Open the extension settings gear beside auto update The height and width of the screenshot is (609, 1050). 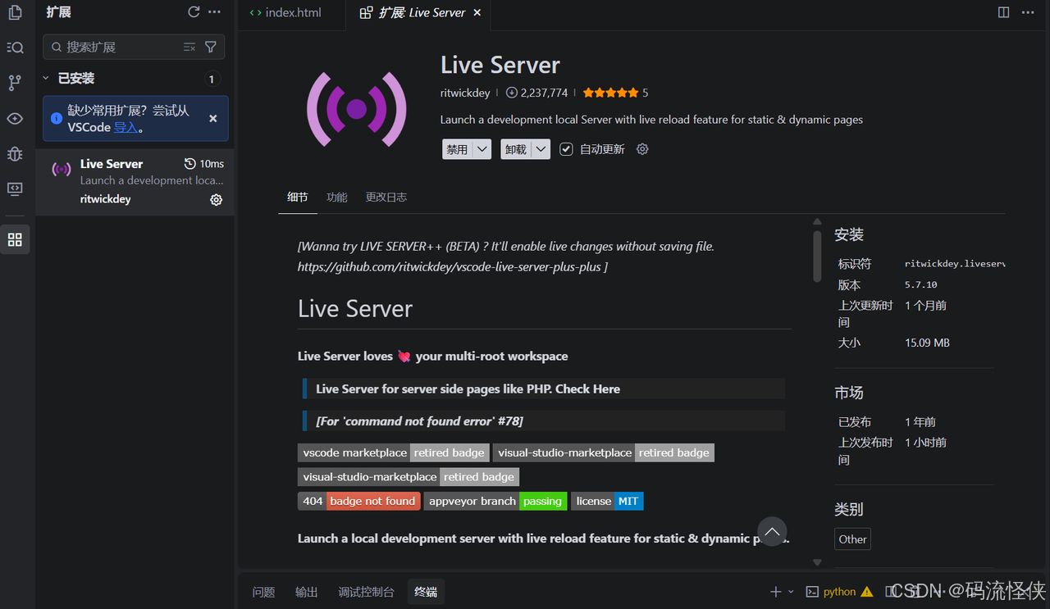click(642, 149)
